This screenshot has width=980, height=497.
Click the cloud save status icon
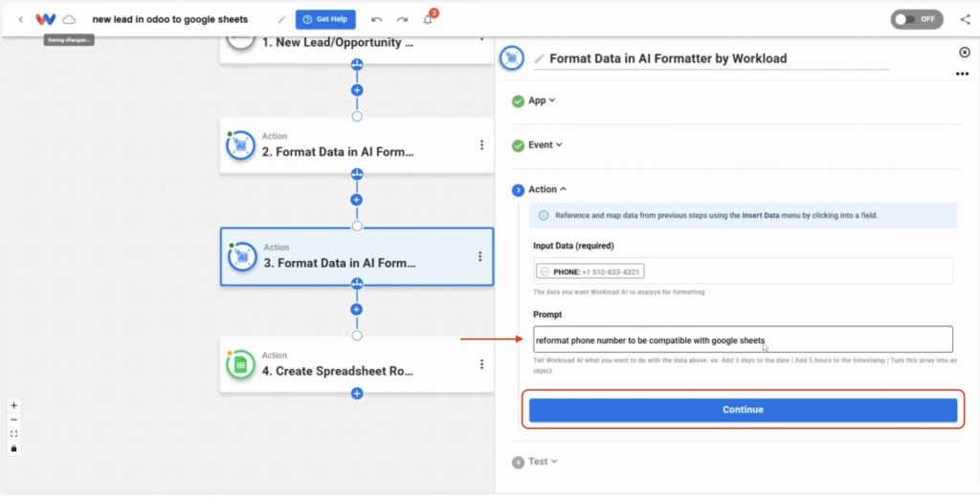coord(69,19)
